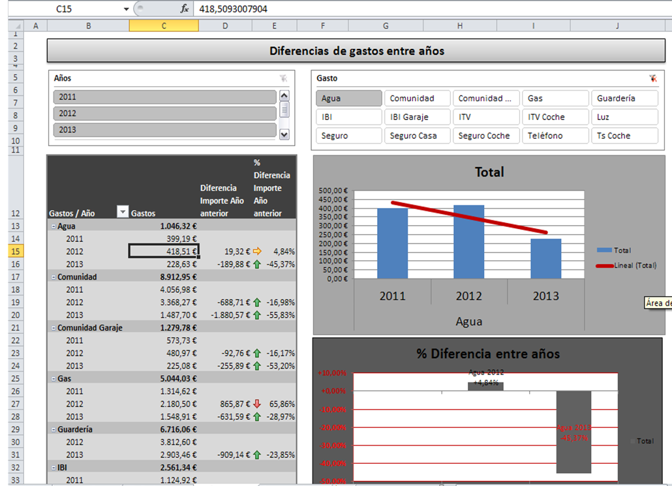
Task: Clear the filter in the Años slicer
Action: tap(283, 78)
